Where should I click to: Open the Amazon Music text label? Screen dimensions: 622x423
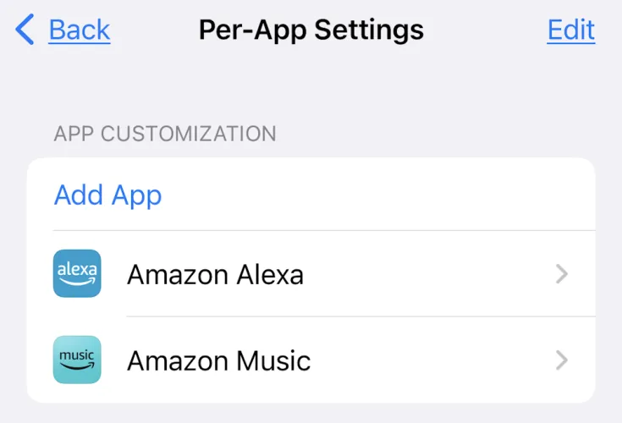(x=218, y=361)
